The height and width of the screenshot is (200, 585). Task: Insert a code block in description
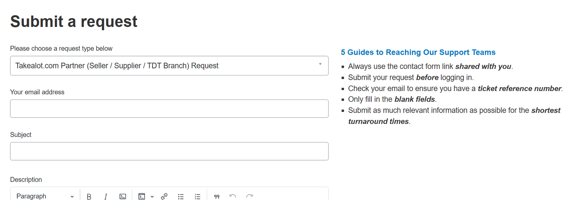[142, 196]
